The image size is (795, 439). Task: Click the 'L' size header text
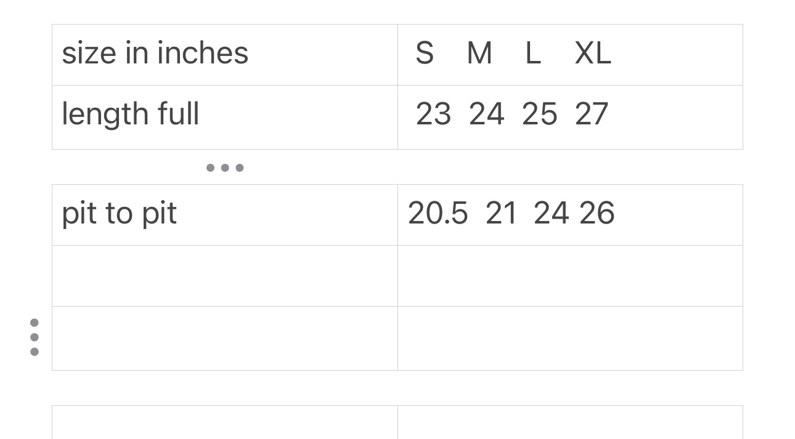pos(533,54)
